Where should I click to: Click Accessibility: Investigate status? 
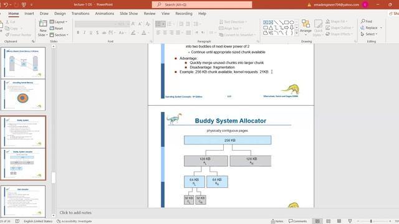pos(74,222)
